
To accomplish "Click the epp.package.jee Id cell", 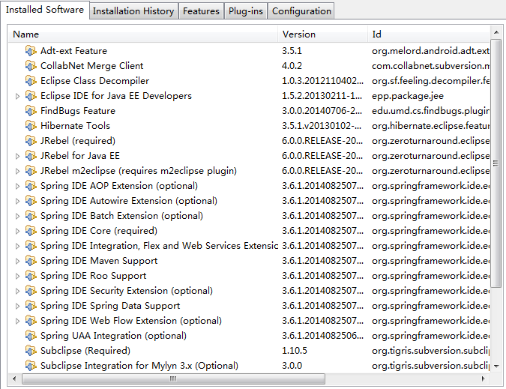I will tap(408, 96).
